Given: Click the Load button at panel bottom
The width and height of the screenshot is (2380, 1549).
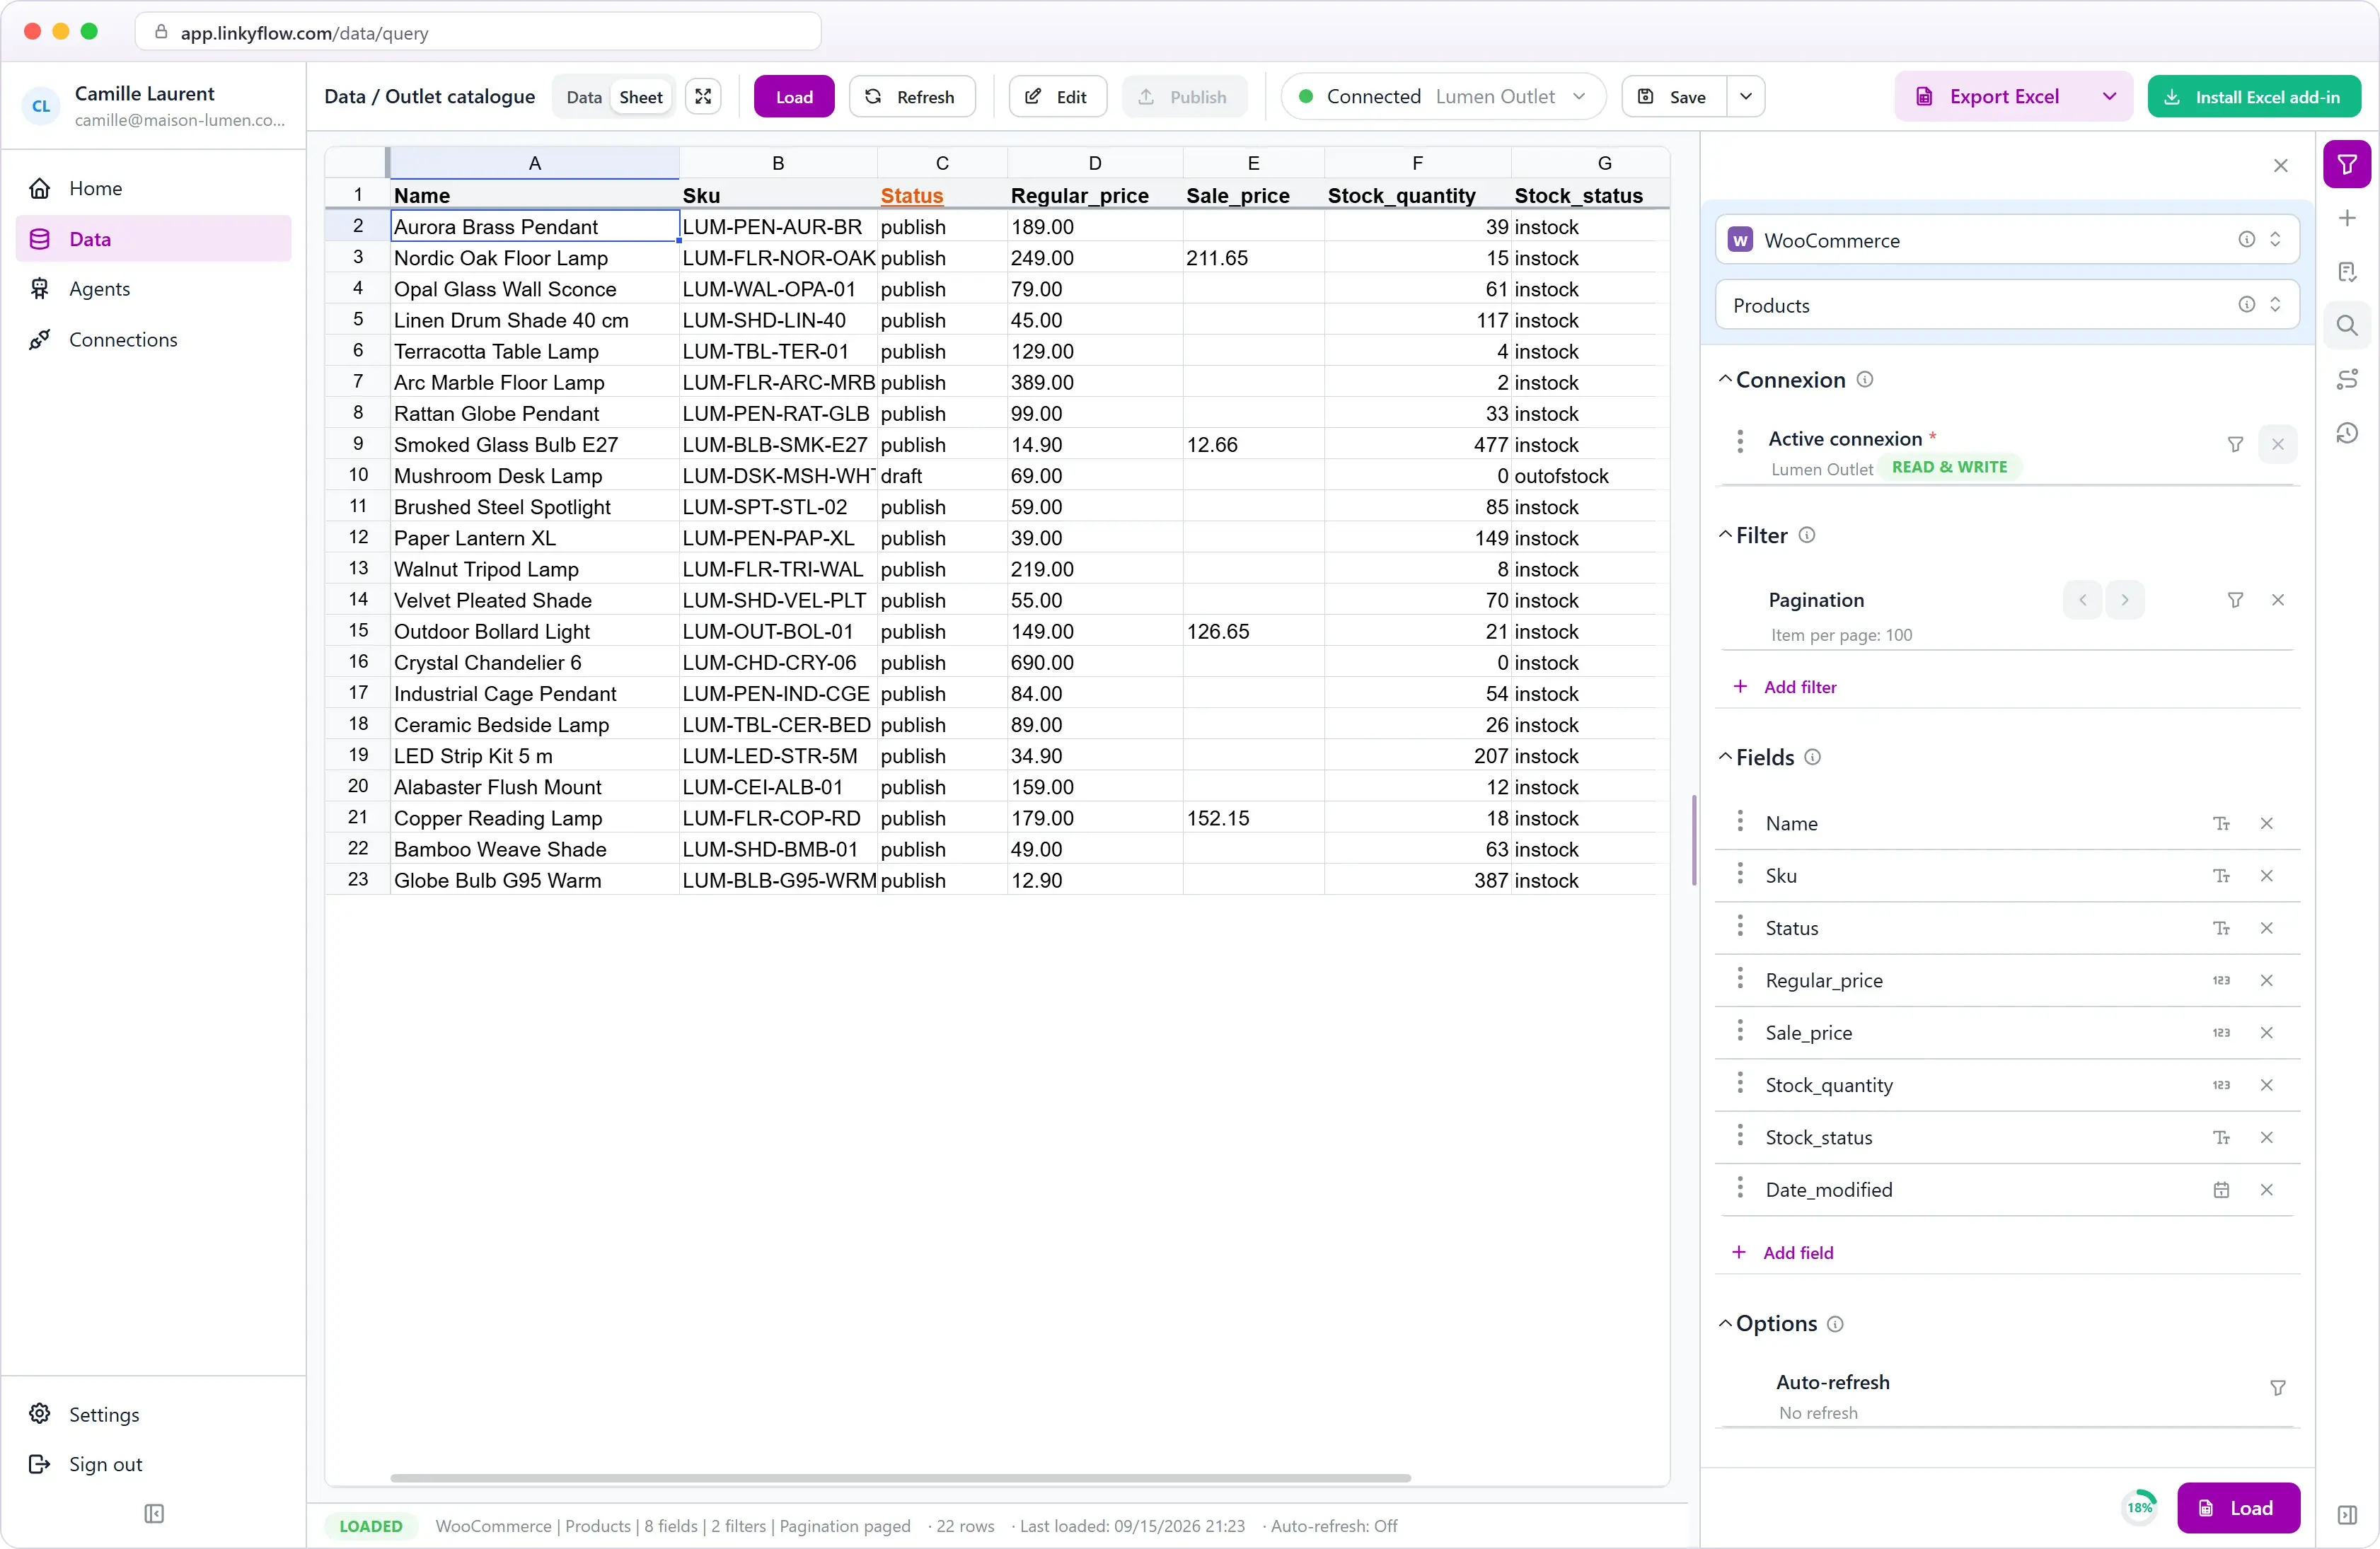Looking at the screenshot, I should (x=2238, y=1508).
